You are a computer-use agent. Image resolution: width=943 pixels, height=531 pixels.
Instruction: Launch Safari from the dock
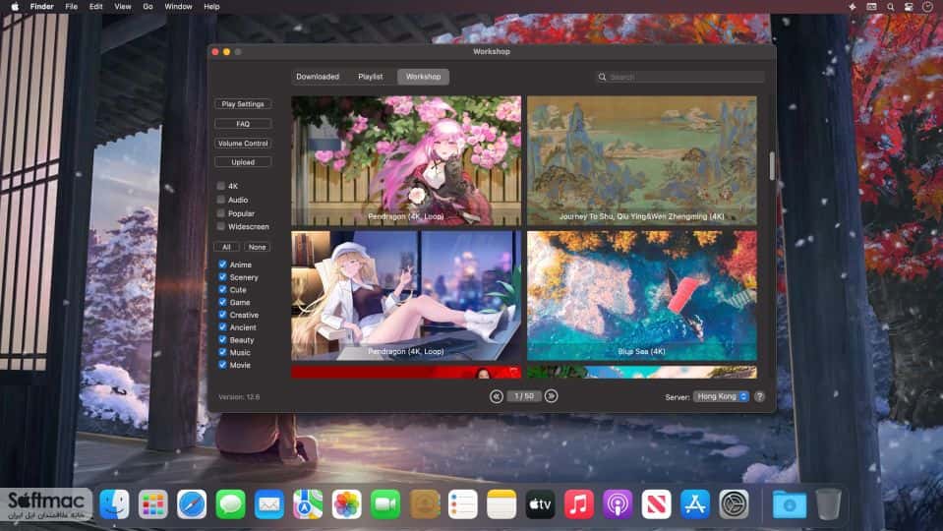[192, 503]
